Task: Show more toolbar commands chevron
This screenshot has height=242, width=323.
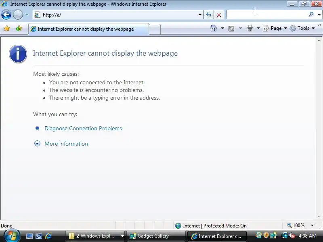Action: (319, 25)
